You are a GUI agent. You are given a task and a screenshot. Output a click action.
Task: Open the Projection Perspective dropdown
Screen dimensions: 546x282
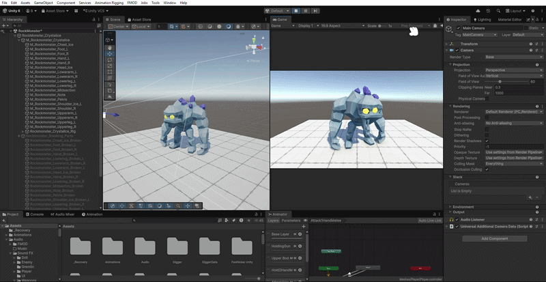click(515, 70)
